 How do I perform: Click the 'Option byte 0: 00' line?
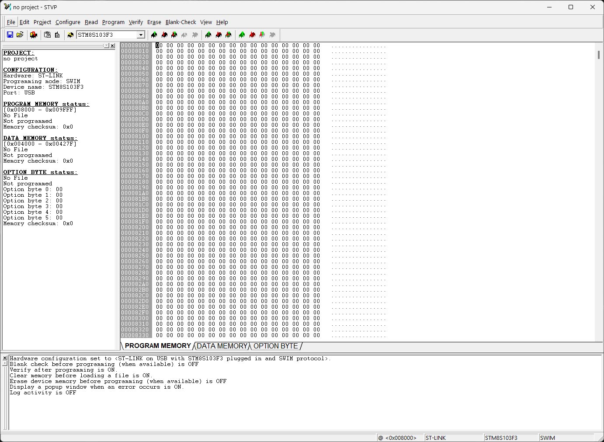pyautogui.click(x=33, y=189)
